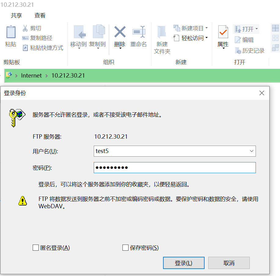Open the Delete (删除) dropdown arrow
The image size is (280, 276).
tap(120, 48)
